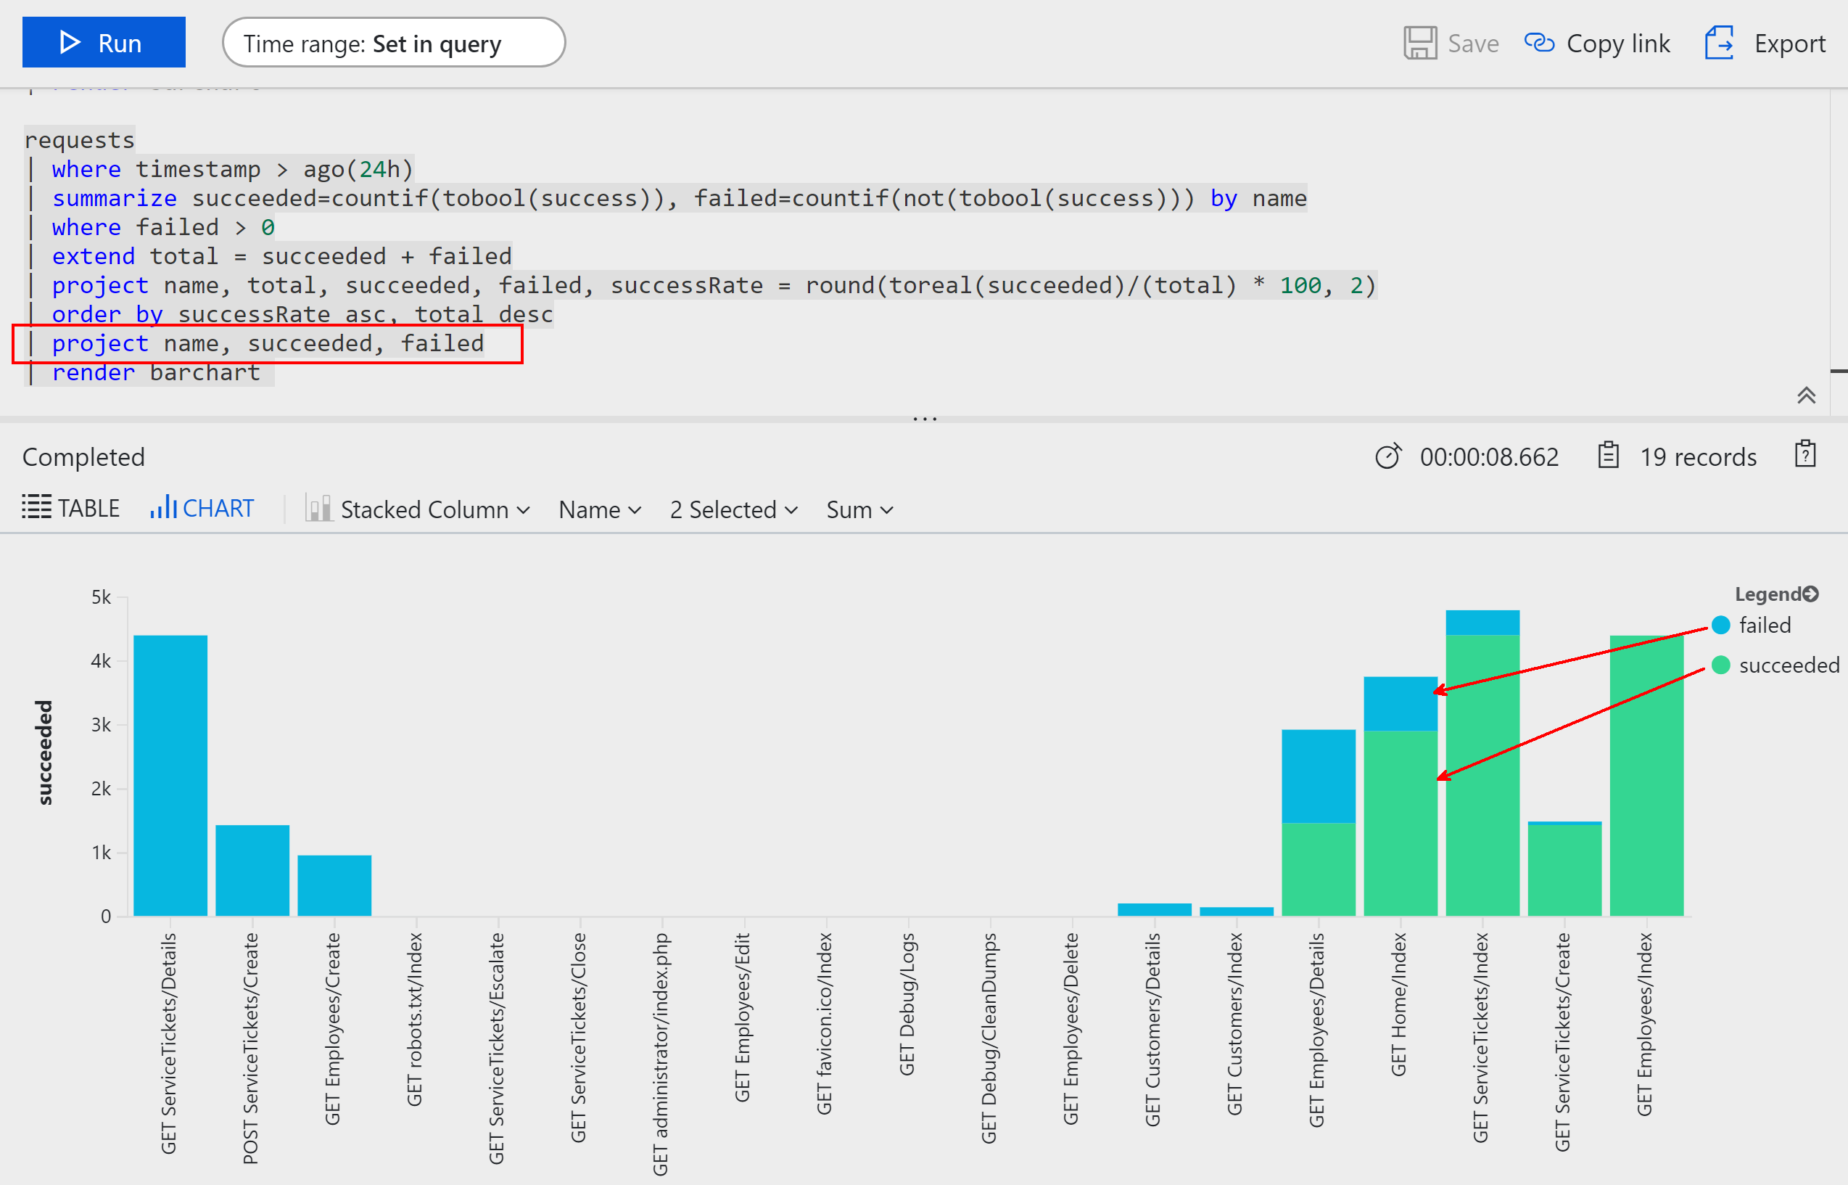Click the Export icon
Viewport: 1848px width, 1185px height.
(x=1720, y=43)
